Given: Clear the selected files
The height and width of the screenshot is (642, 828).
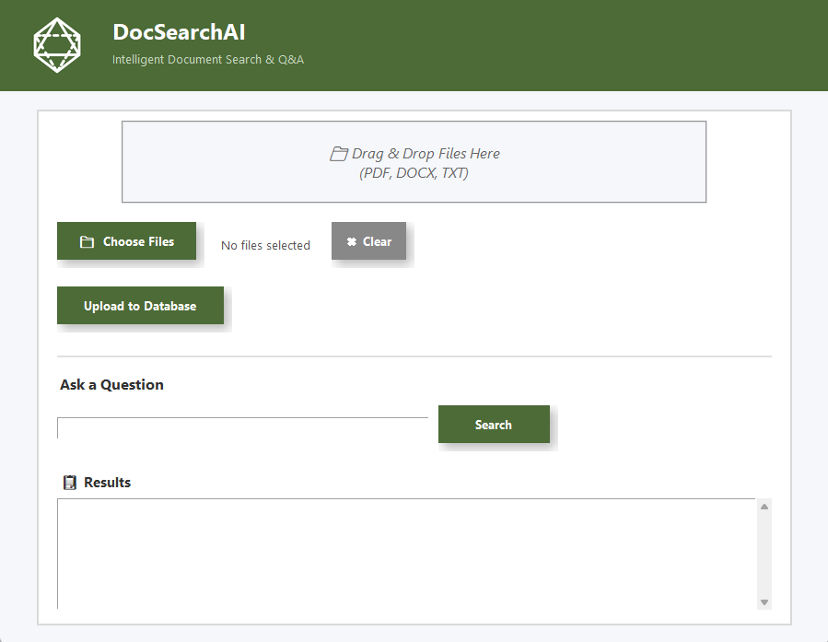Looking at the screenshot, I should pos(369,241).
